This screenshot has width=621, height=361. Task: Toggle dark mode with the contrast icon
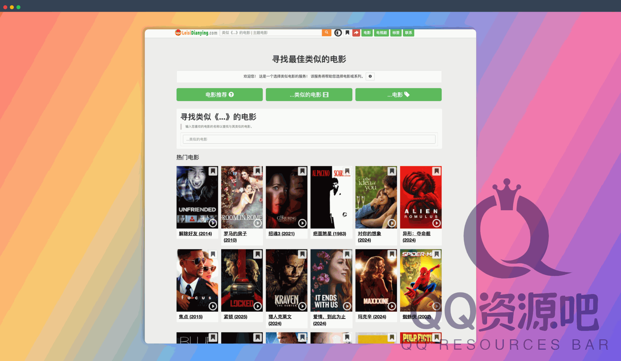click(x=338, y=32)
